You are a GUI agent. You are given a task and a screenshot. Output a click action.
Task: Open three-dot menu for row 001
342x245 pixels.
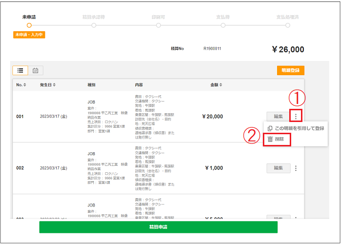(x=296, y=116)
